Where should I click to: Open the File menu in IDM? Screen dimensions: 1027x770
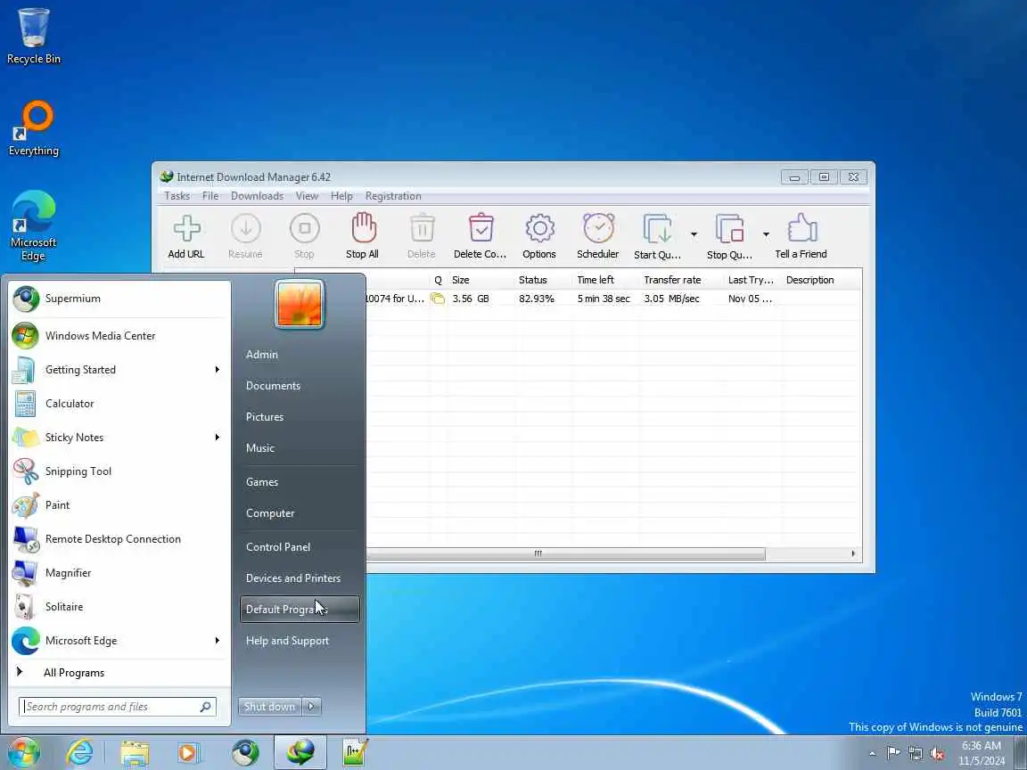[210, 196]
